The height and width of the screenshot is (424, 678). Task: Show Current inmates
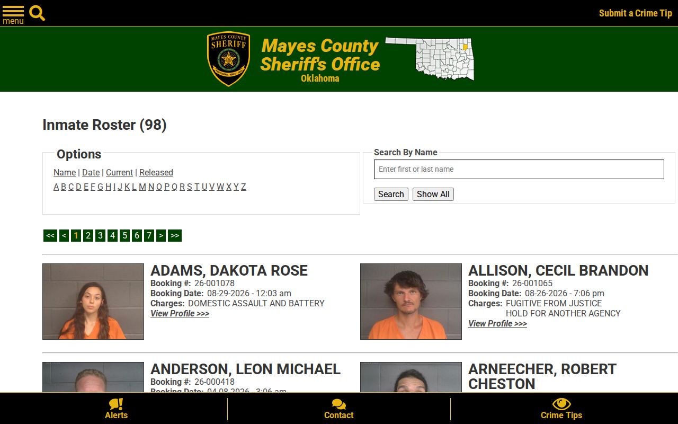119,172
